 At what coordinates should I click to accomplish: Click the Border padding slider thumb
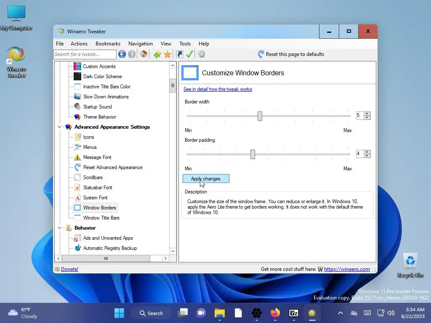(x=253, y=154)
